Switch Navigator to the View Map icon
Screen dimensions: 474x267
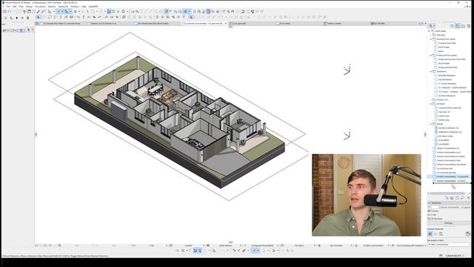point(458,26)
